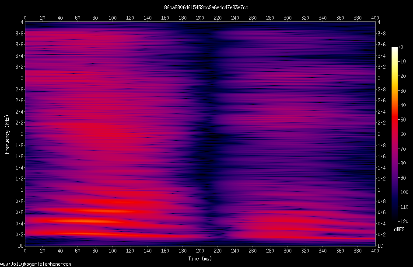The height and width of the screenshot is (267, 413).
Task: Click the 3·8 label on right axis
Action: click(381, 33)
